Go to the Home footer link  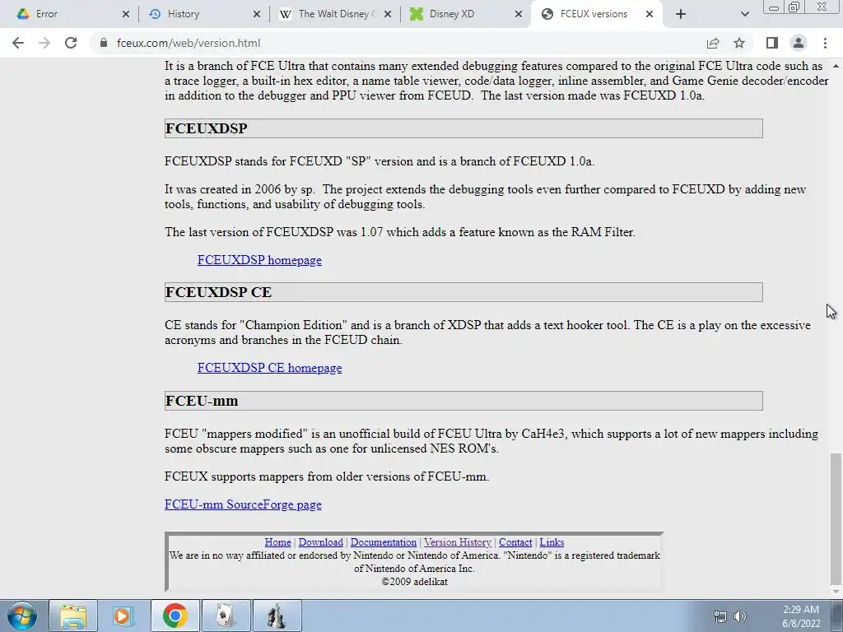pos(277,542)
